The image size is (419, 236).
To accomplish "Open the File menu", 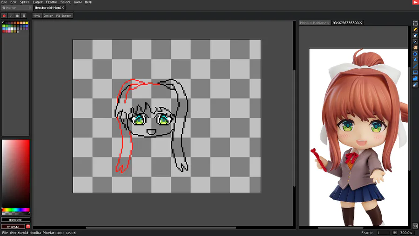I will (4, 2).
